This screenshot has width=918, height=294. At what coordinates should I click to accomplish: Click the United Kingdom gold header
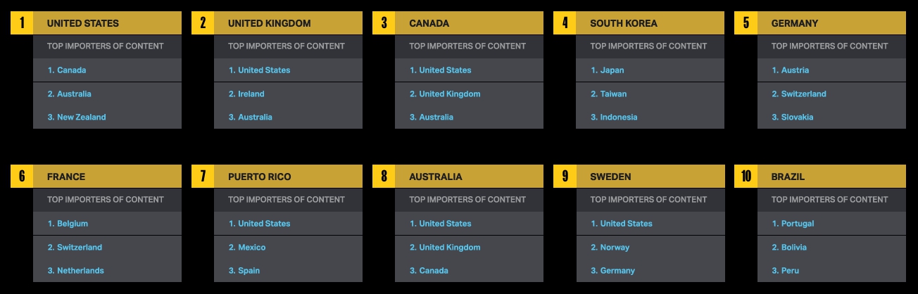[x=288, y=23]
